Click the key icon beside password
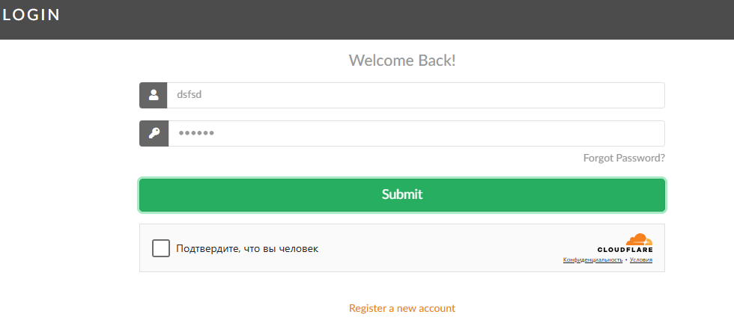The image size is (734, 329). 154,133
